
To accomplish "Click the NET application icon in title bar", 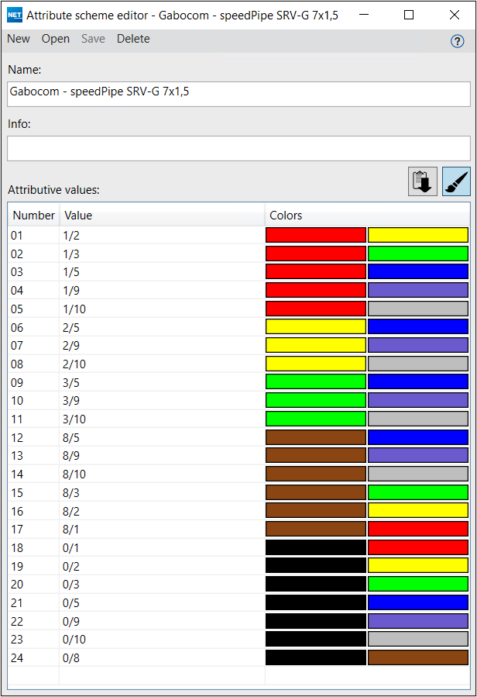I will [15, 15].
